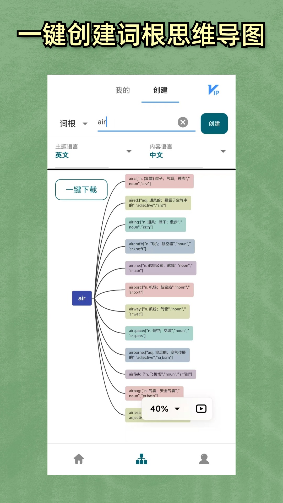Click the airs node at top

pyautogui.click(x=159, y=181)
